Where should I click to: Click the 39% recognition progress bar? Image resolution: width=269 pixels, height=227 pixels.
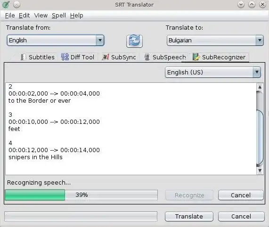[82, 195]
